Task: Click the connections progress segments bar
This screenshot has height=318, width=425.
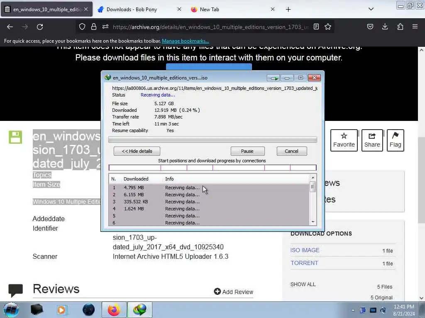Action: (212, 168)
